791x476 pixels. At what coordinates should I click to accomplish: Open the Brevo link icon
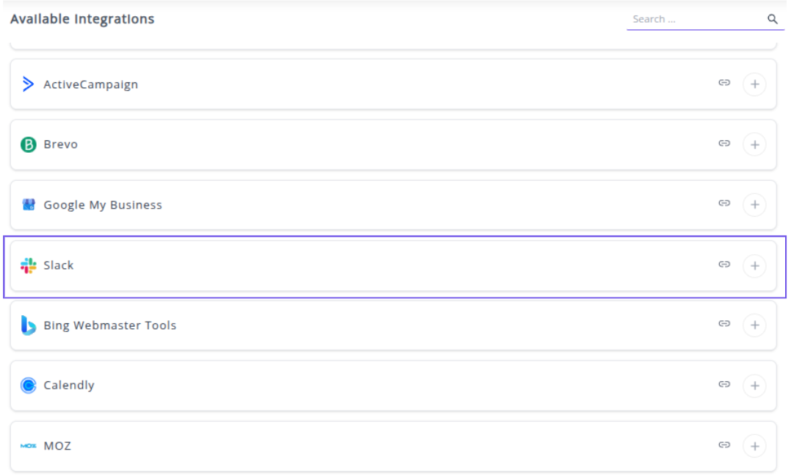724,143
